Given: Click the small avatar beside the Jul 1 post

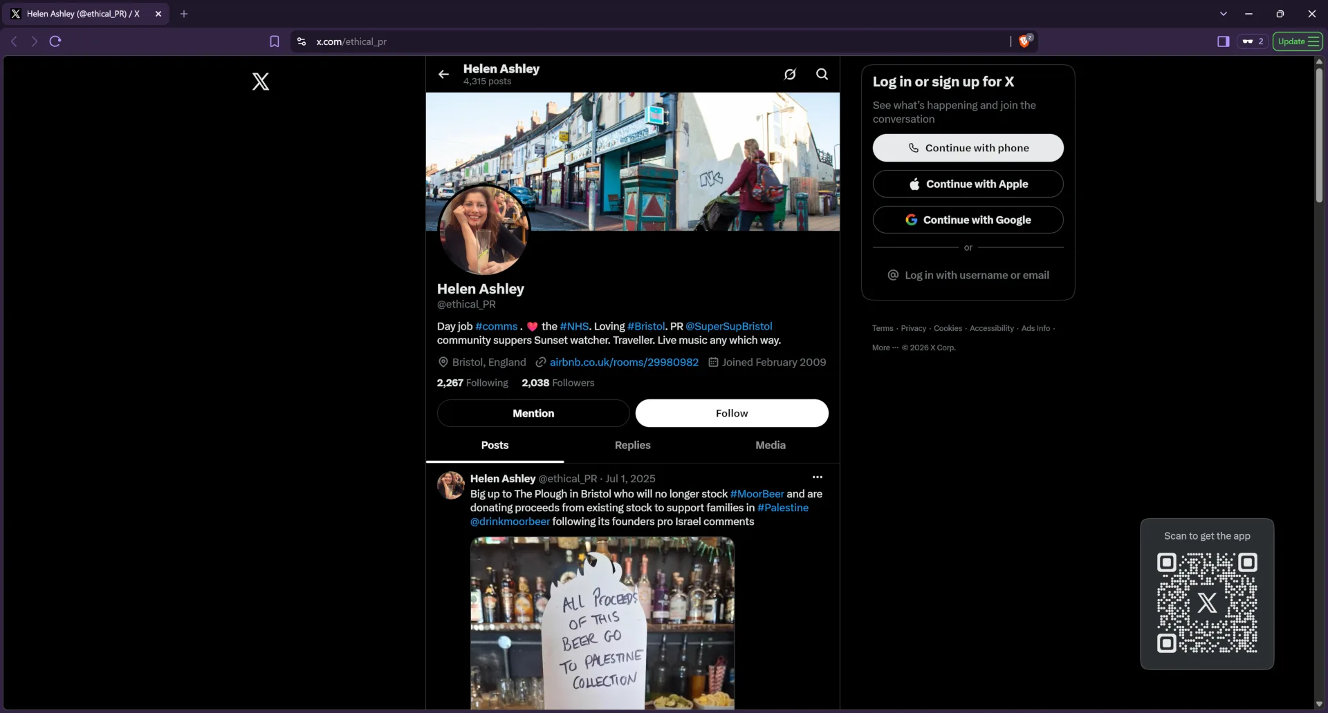Looking at the screenshot, I should tap(451, 485).
